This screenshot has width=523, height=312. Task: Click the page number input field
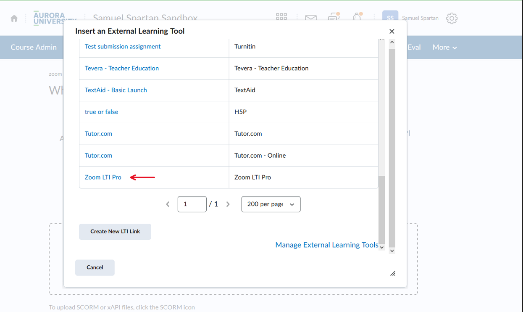(192, 204)
